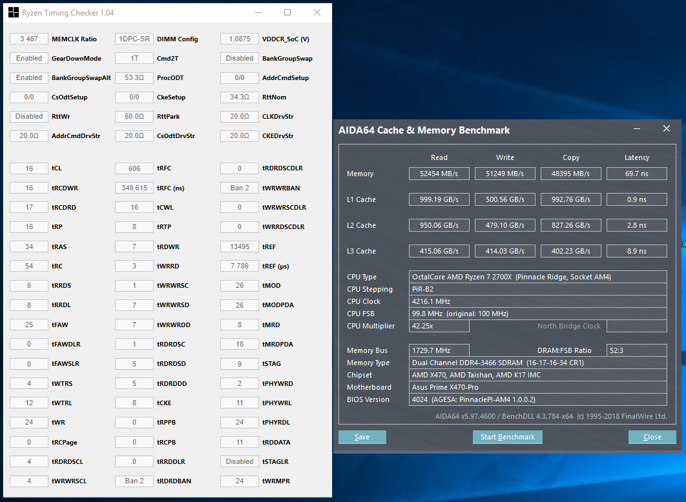Click the CPU Type Ryzen 7 2700X field
This screenshot has height=502, width=686.
[537, 277]
